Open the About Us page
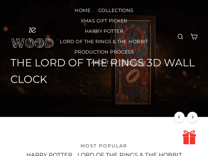208x156 pixels. point(104,62)
